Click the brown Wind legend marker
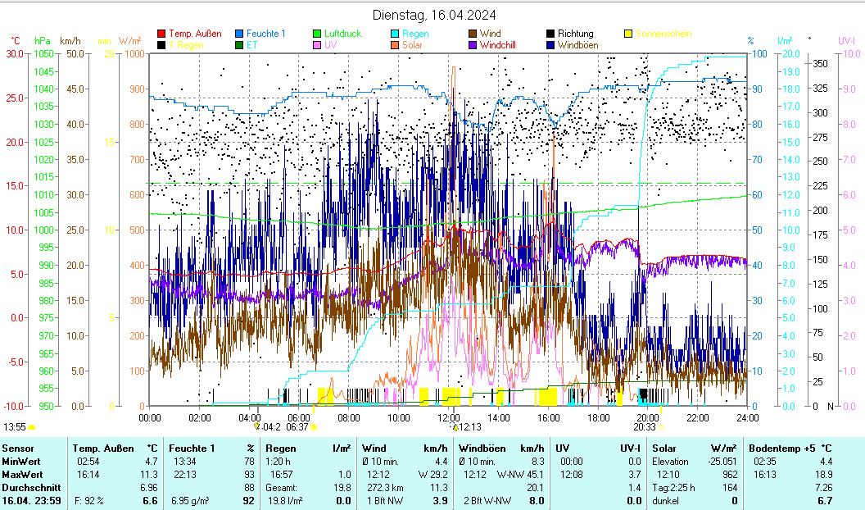The image size is (865, 510). click(x=473, y=34)
